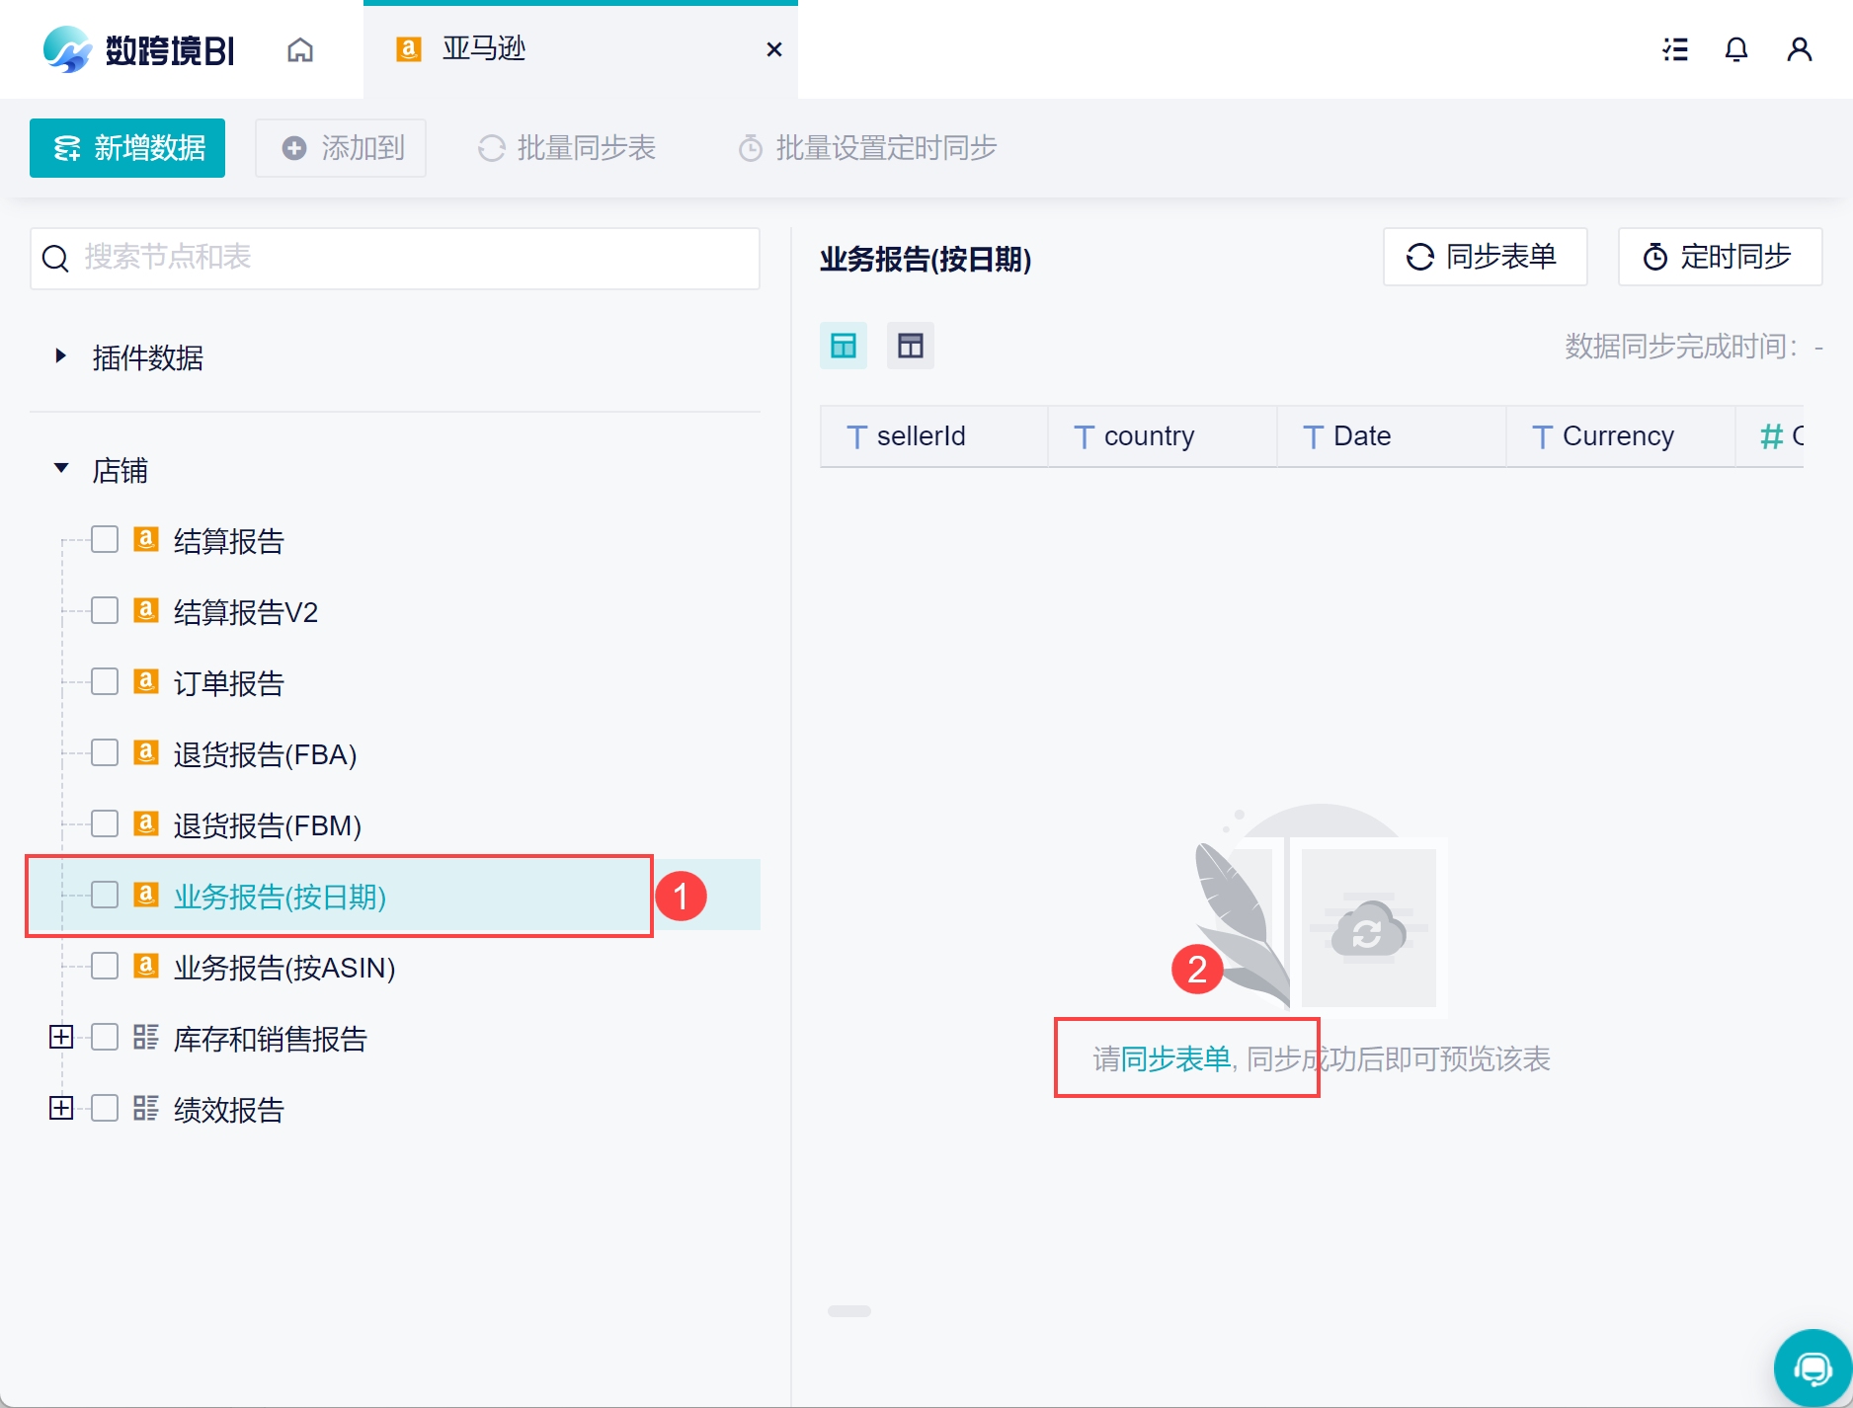1853x1408 pixels.
Task: Select the 业务报告(按日期) table
Action: click(x=280, y=897)
